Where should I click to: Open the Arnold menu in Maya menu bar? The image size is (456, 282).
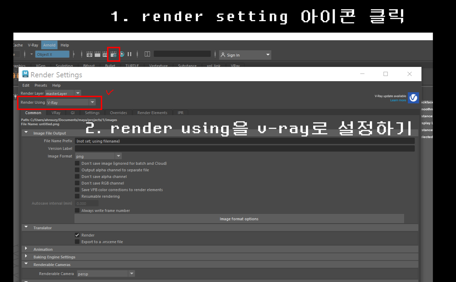49,45
